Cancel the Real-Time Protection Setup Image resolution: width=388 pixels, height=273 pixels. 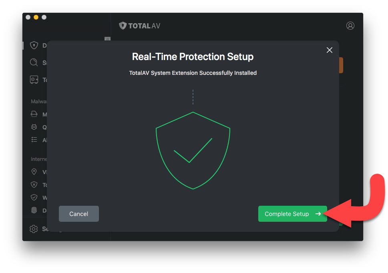pyautogui.click(x=78, y=214)
